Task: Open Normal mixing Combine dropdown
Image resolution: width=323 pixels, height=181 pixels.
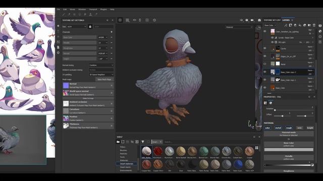Action: tap(101, 65)
